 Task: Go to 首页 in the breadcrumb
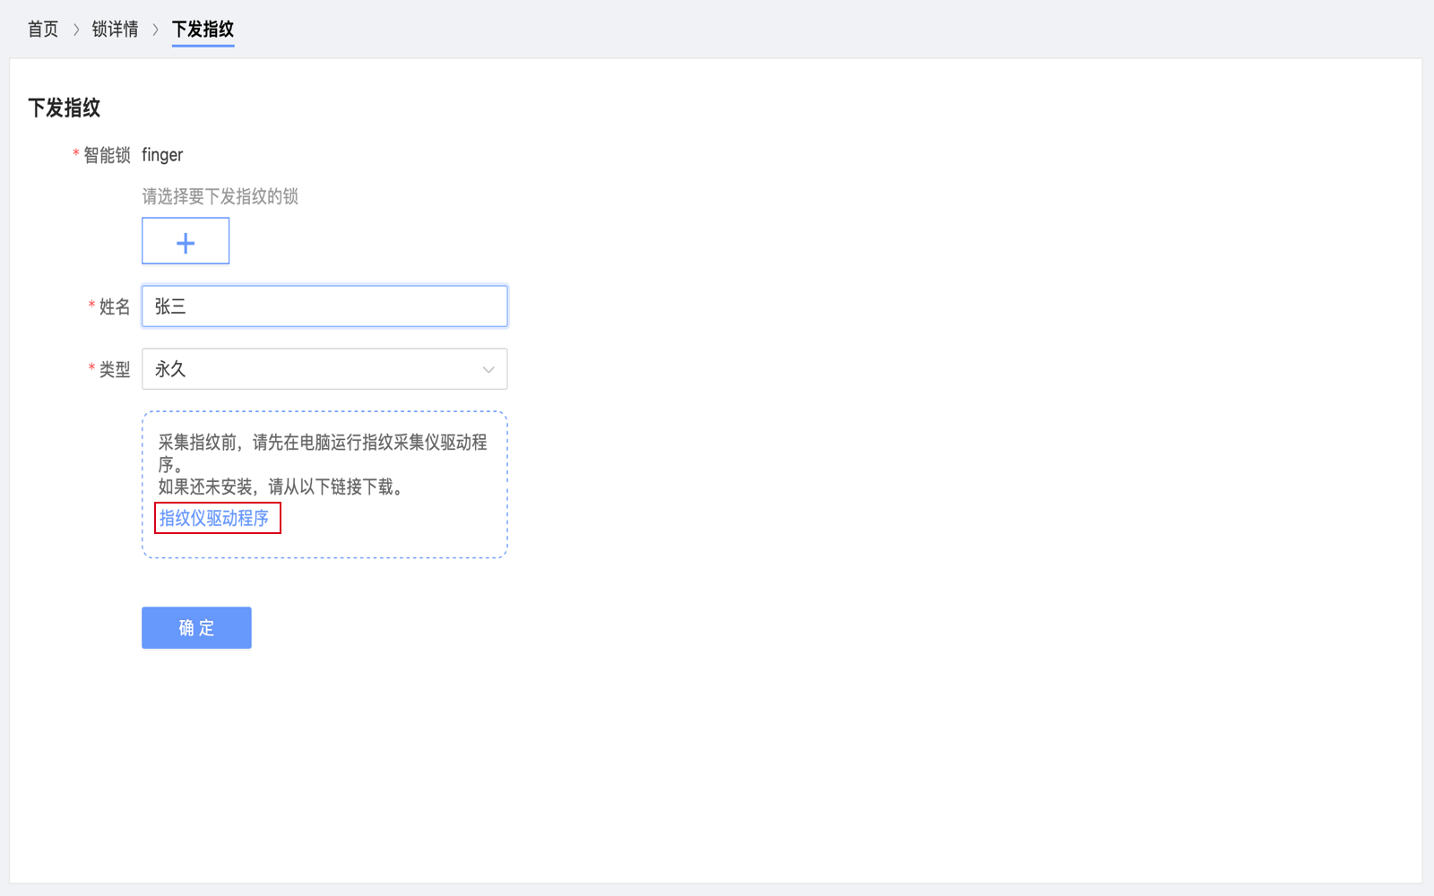tap(43, 30)
